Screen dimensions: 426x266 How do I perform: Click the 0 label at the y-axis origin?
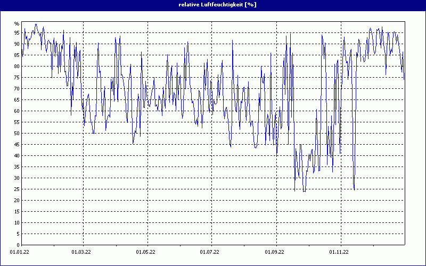click(x=18, y=245)
